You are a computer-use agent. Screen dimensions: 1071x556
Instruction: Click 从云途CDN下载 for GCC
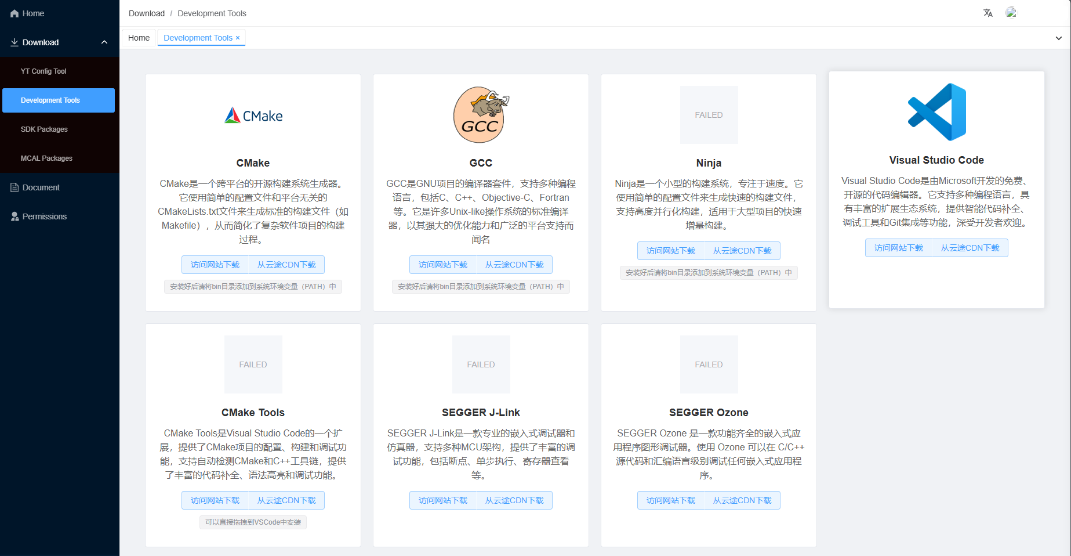point(514,265)
